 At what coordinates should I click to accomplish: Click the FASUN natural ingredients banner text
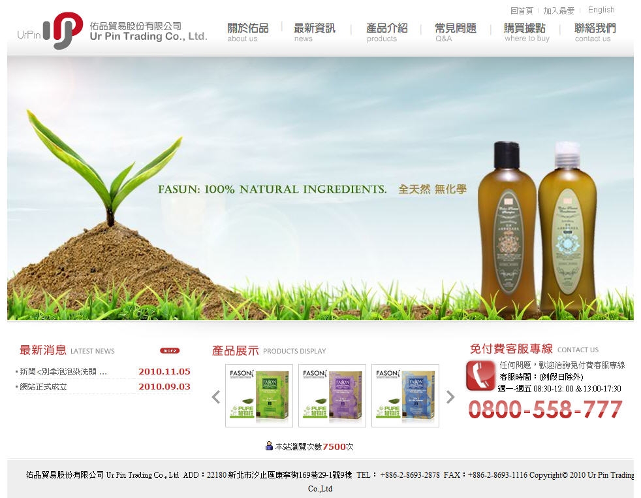(272, 189)
